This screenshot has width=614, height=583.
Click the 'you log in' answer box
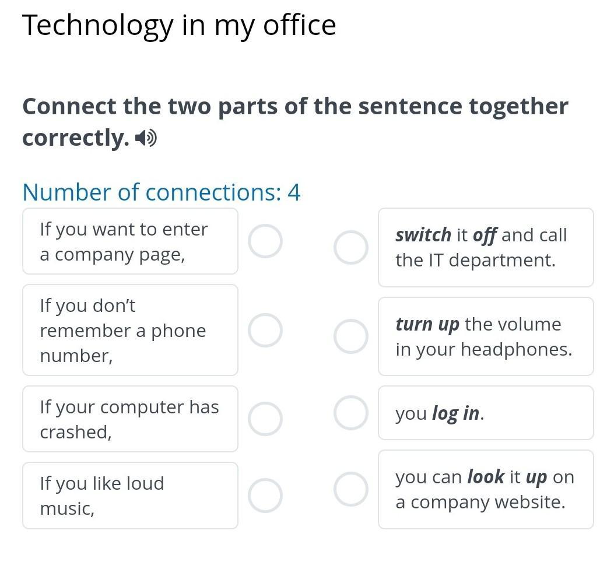[486, 413]
